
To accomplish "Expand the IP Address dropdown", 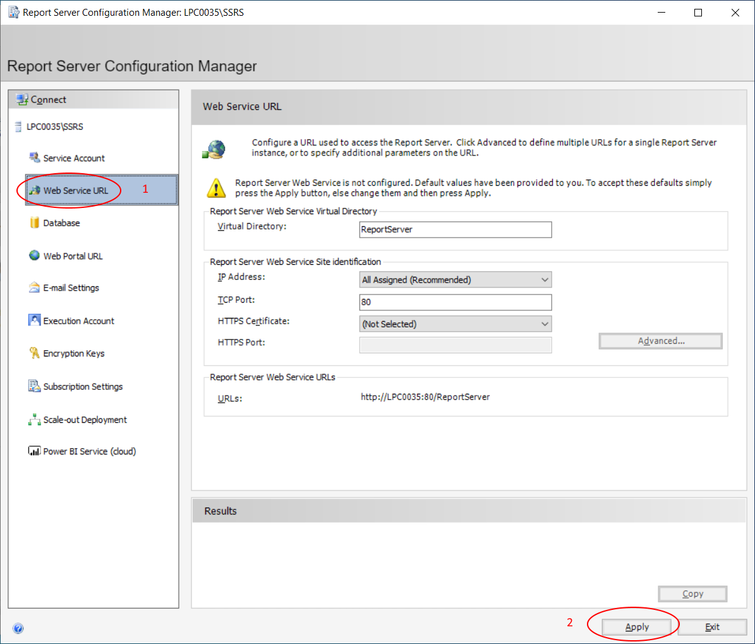I will point(455,279).
